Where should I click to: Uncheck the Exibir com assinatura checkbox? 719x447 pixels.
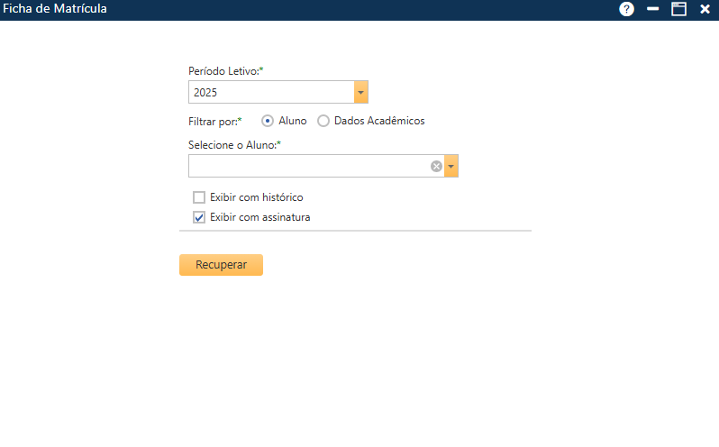click(x=199, y=217)
